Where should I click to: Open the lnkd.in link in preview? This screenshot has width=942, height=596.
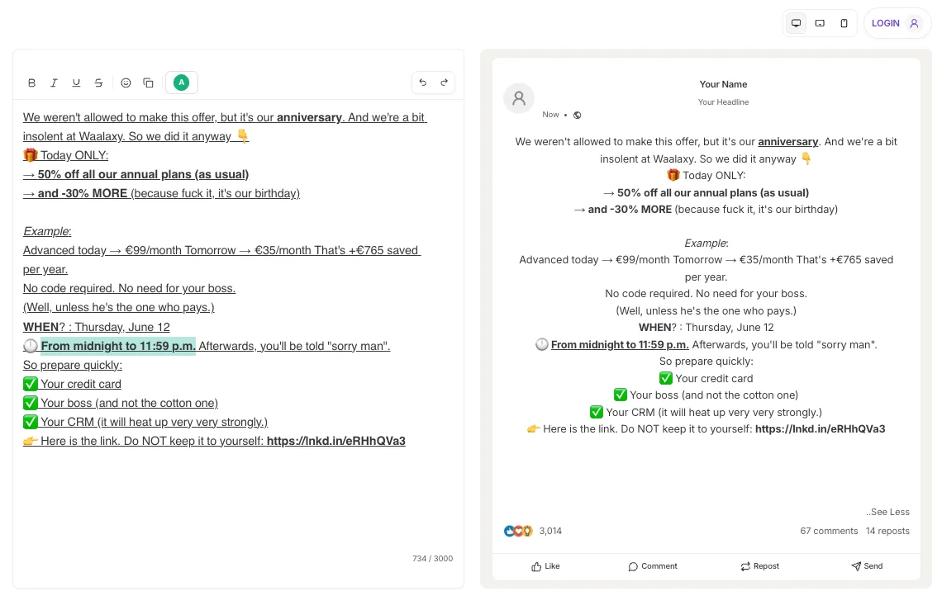pyautogui.click(x=820, y=429)
